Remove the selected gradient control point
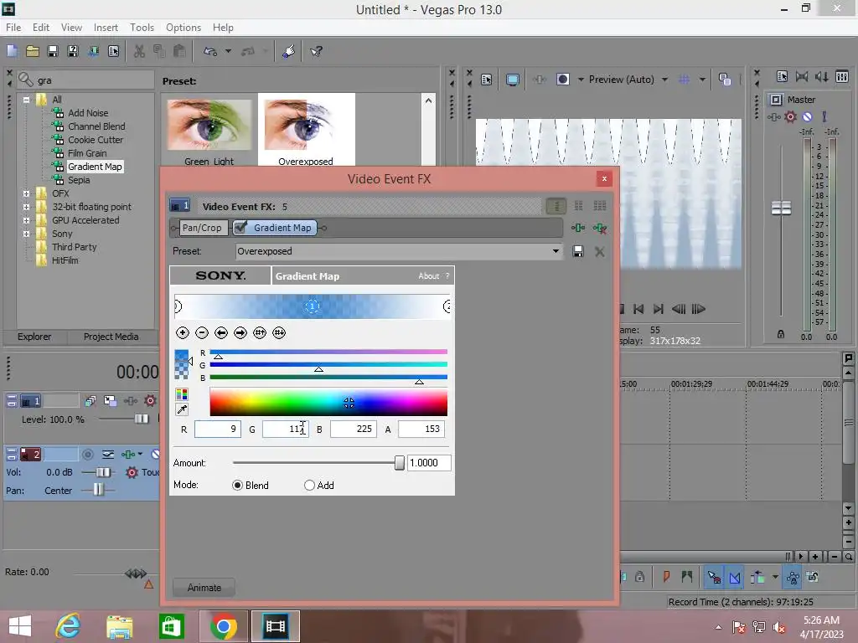 pos(202,332)
